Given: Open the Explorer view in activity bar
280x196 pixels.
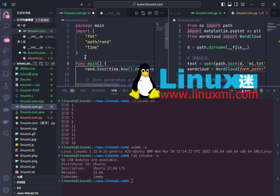Looking at the screenshot, I should pyautogui.click(x=6, y=15).
